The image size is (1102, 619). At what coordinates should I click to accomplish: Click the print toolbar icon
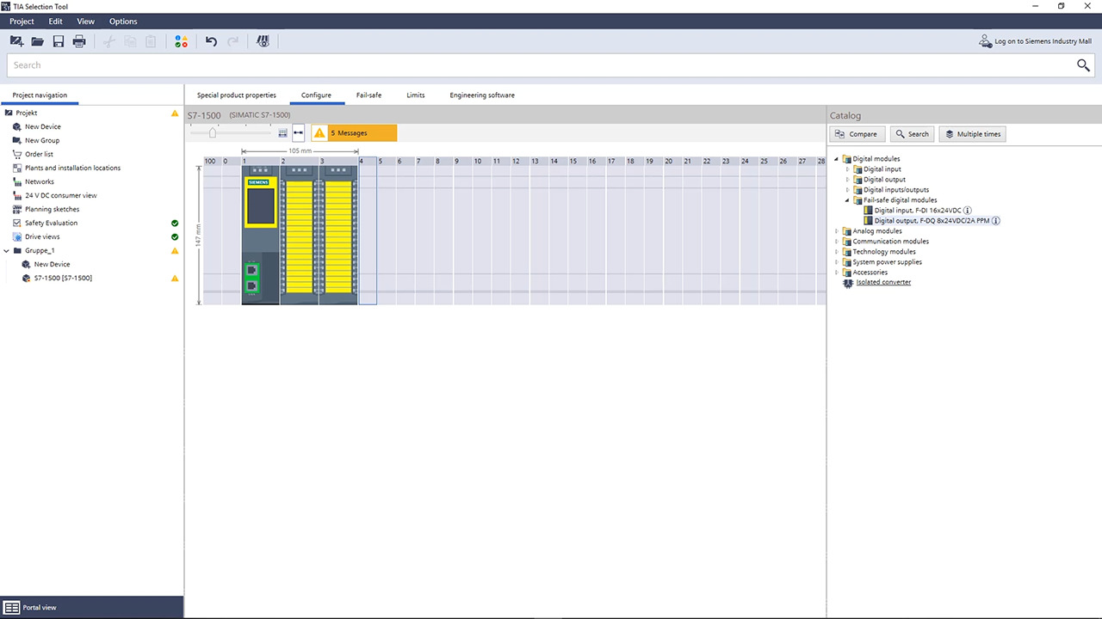(x=79, y=41)
